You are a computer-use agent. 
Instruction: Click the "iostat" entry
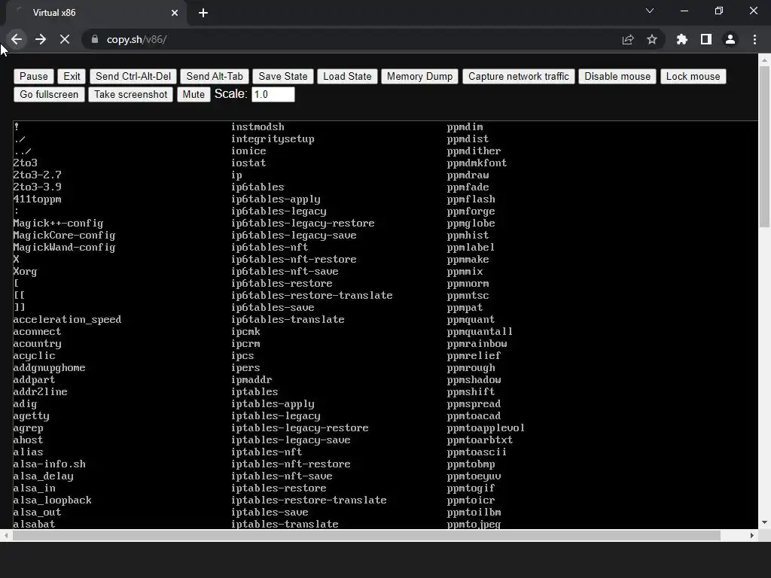tap(248, 163)
